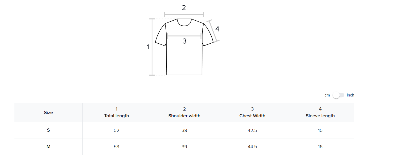
Task: Click the 'inch' unit label
Action: (351, 95)
